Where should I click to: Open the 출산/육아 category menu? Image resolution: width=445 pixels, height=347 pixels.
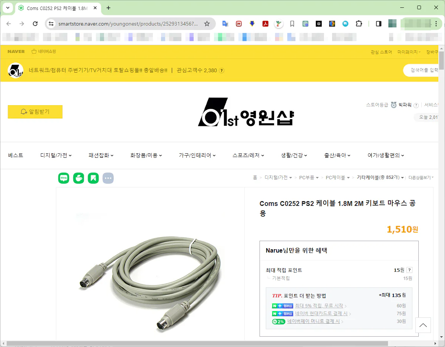coord(337,156)
